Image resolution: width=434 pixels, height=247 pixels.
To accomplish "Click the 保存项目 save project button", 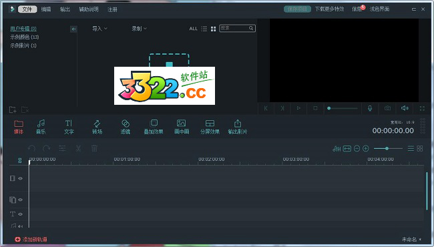I will (x=297, y=9).
